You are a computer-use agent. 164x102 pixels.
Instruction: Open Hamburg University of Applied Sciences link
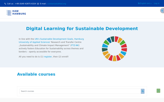51,41
